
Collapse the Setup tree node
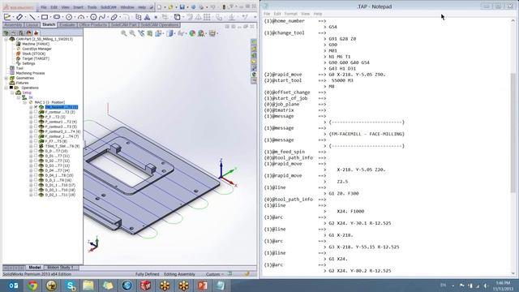tap(12, 92)
